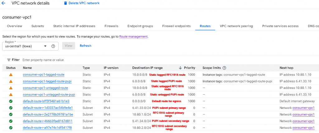This screenshot has height=133, width=319.
Task: Click the Refresh button
Action: [85, 46]
